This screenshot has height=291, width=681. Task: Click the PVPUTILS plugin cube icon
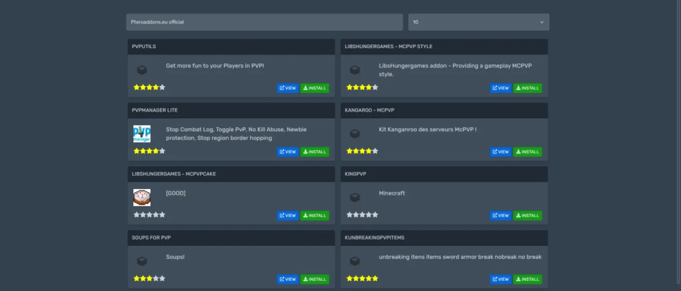142,70
